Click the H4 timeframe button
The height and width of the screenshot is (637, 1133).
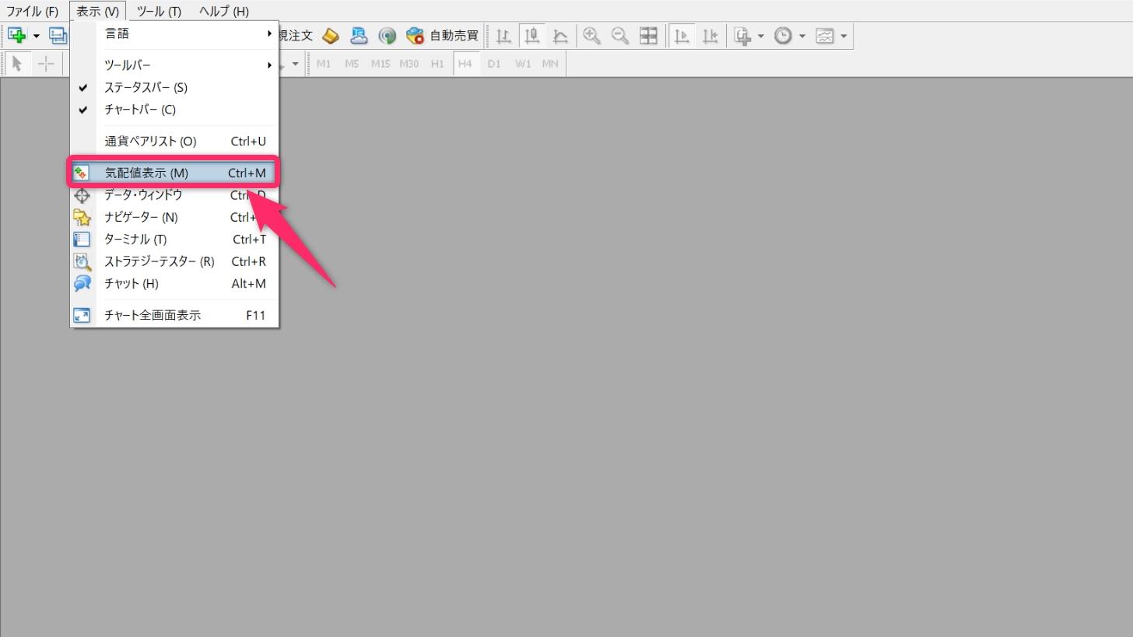click(465, 64)
